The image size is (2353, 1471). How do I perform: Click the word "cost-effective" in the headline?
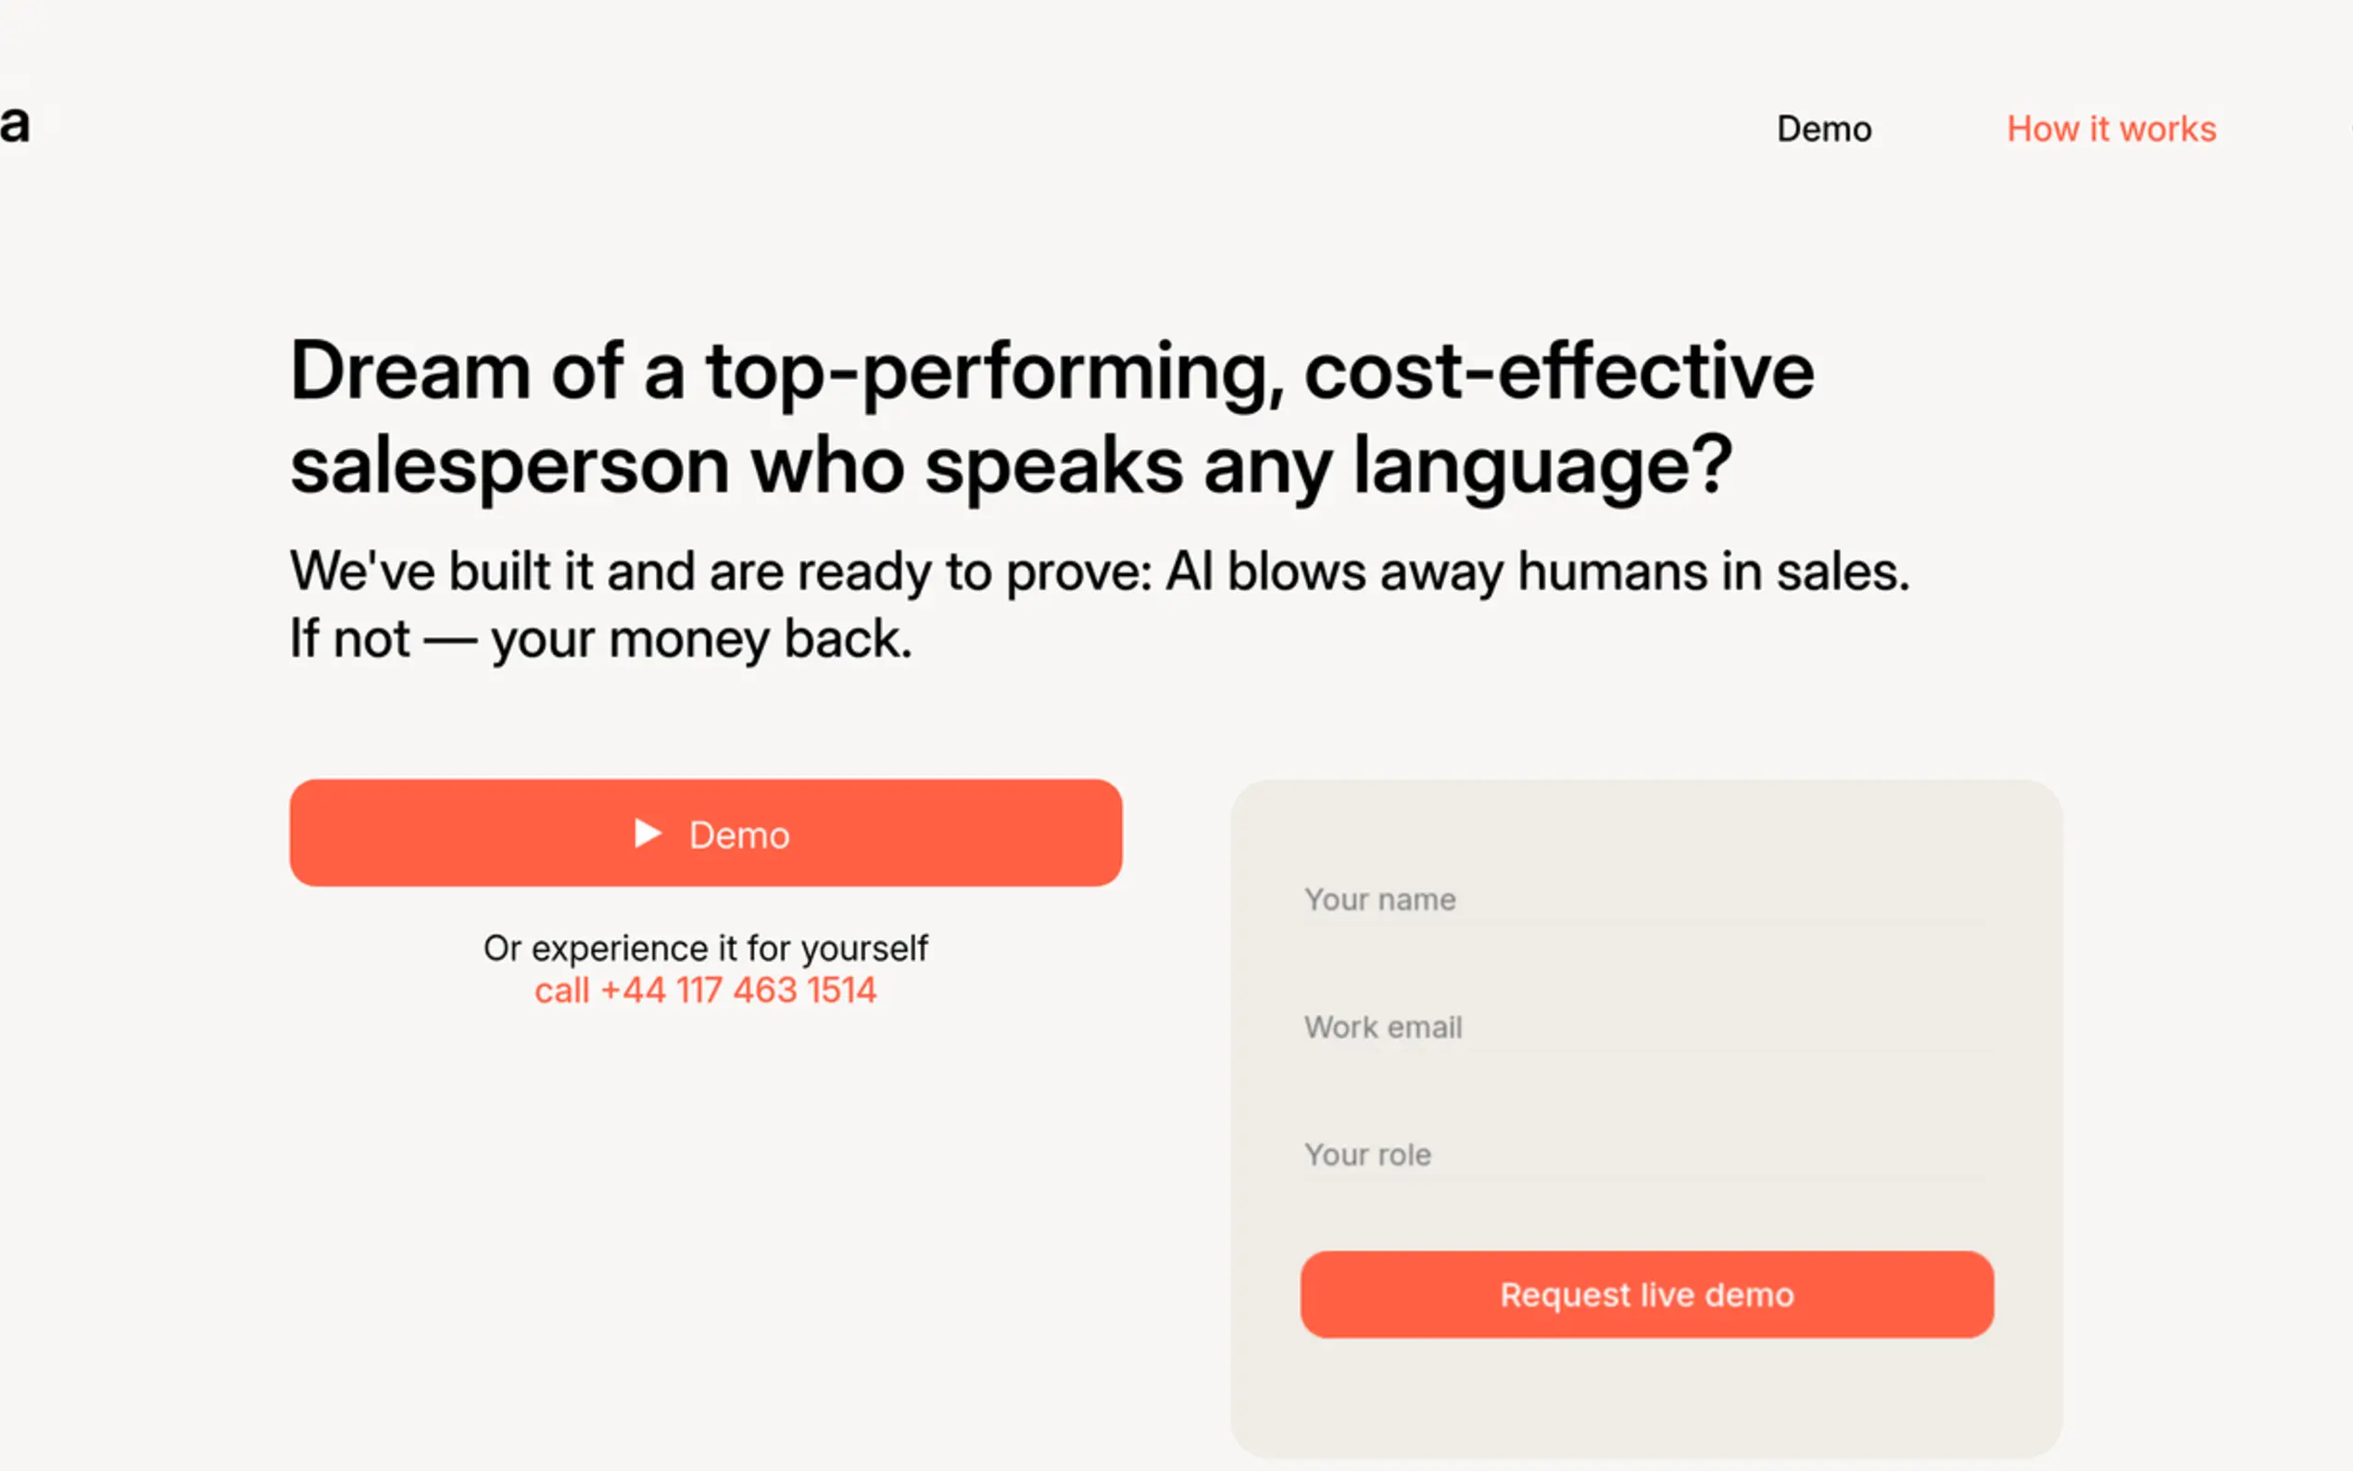[x=1558, y=371]
